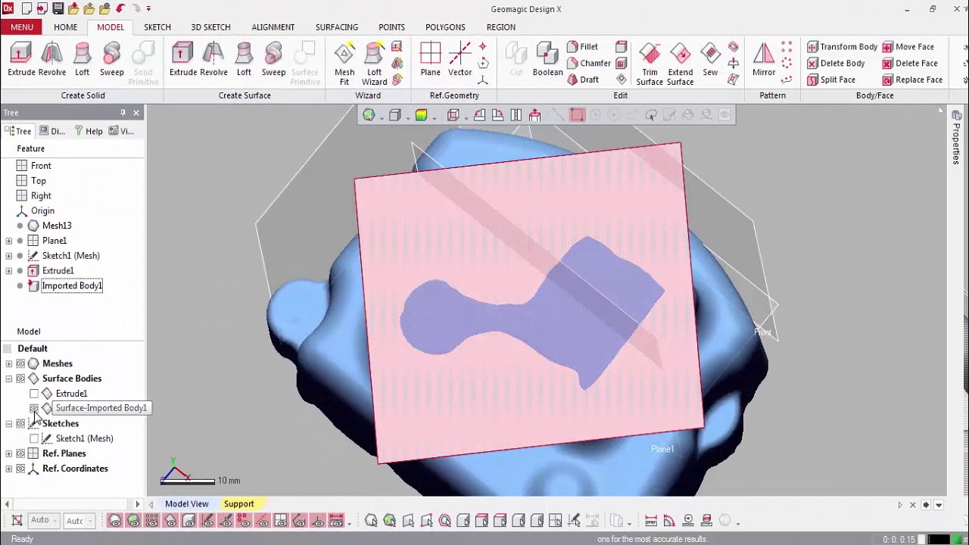Screen dimensions: 969x545
Task: Select the Revolve tool in Create Surface
Action: [x=213, y=59]
